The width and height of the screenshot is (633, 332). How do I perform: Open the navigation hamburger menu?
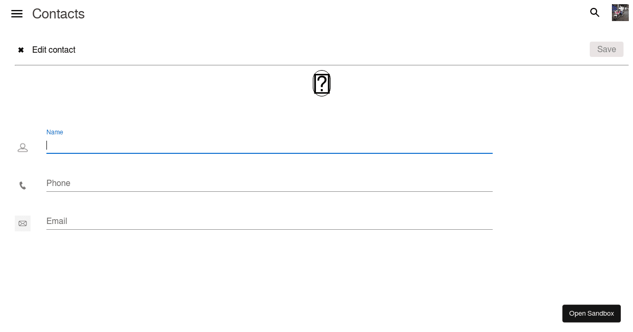click(16, 13)
